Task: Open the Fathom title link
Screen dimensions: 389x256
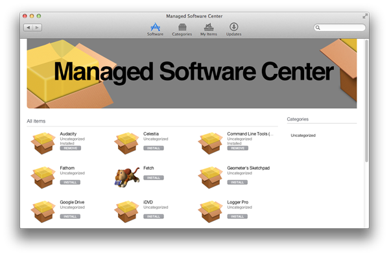Action: (x=67, y=168)
